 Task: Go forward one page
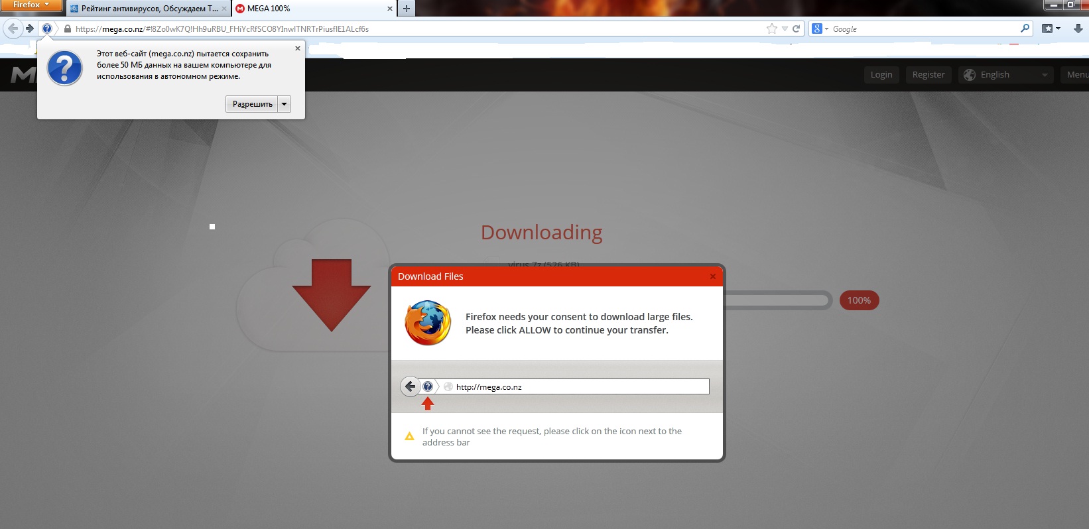tap(30, 29)
